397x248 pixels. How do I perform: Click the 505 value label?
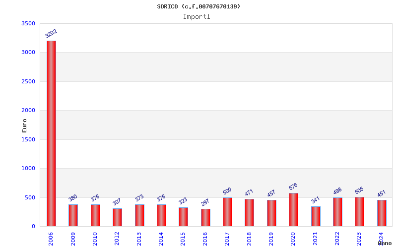coord(359,190)
